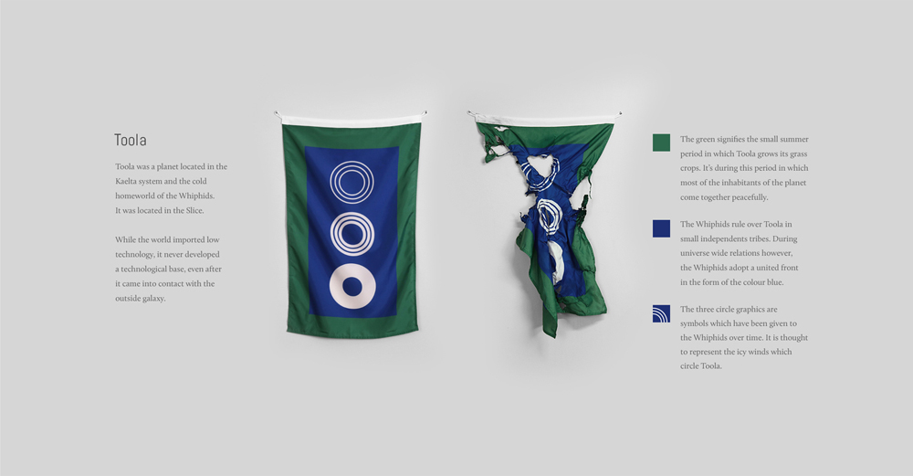This screenshot has width=913, height=476.
Task: Click the top thin-ringed circle on flag
Action: point(352,182)
